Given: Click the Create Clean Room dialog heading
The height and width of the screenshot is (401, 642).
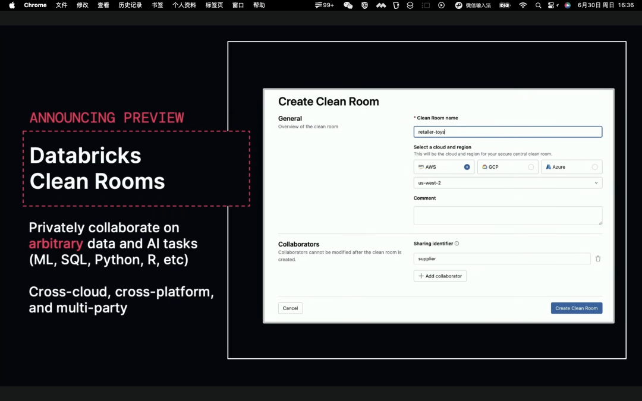Looking at the screenshot, I should (328, 102).
